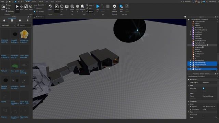Expand the ReplicatedStorage tree node
219x123 pixels.
click(191, 63)
